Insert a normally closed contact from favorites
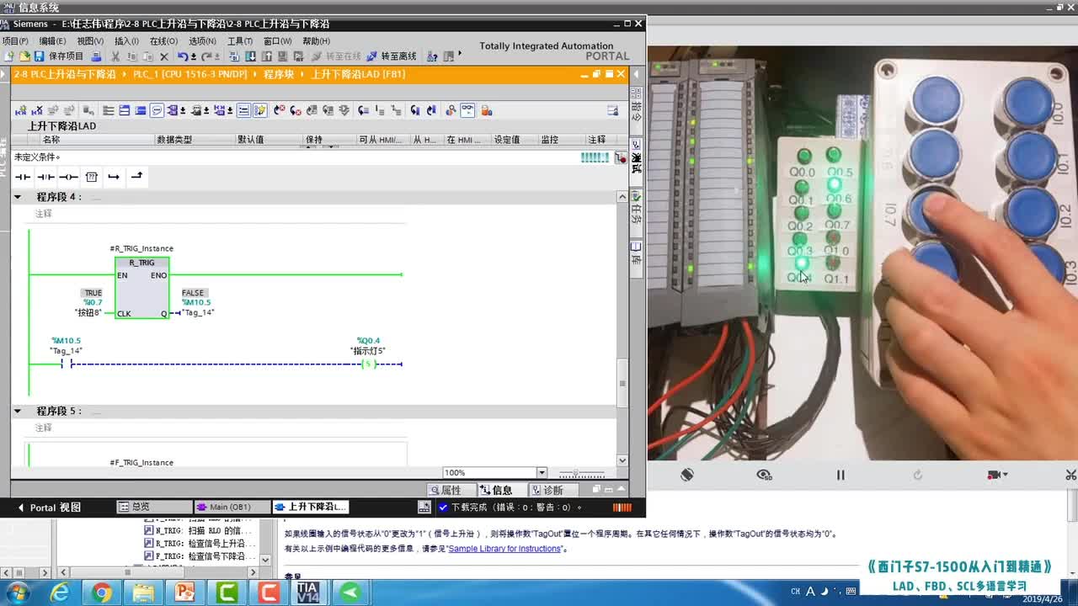 pyautogui.click(x=45, y=177)
